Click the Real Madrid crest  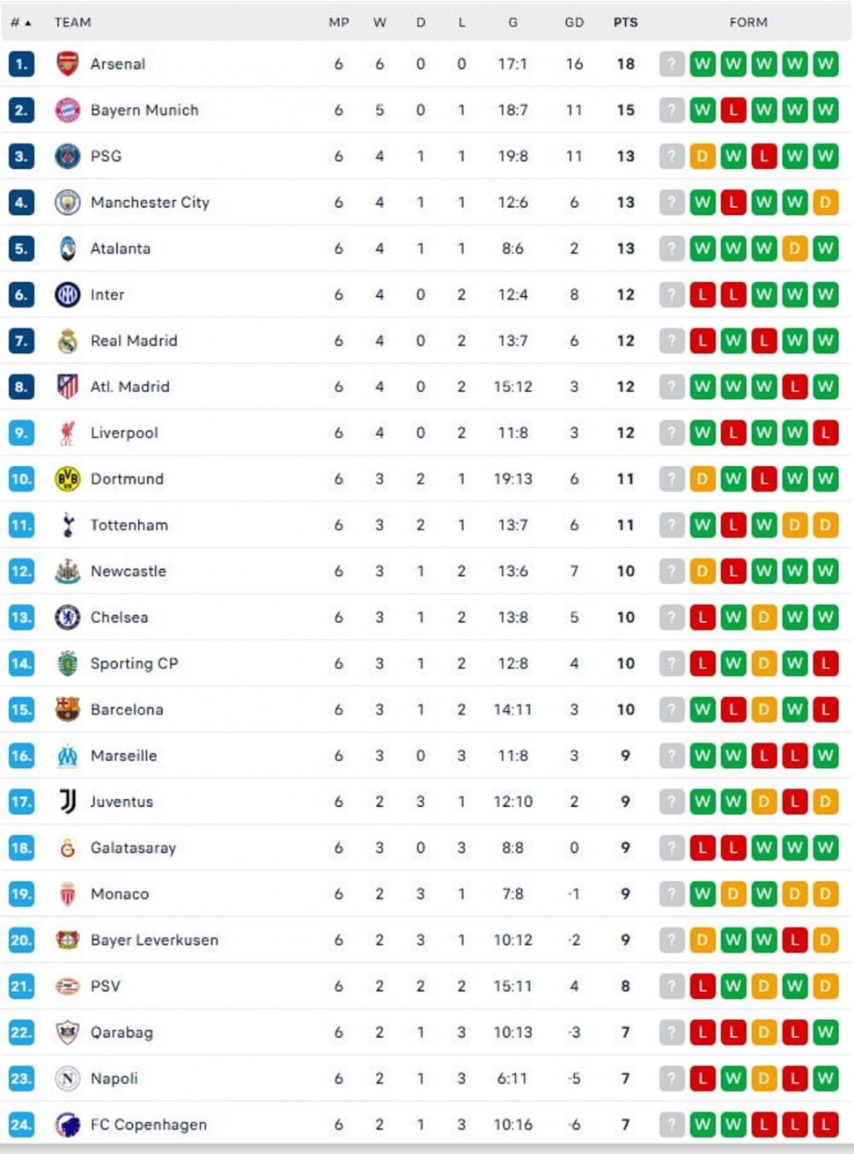point(67,340)
